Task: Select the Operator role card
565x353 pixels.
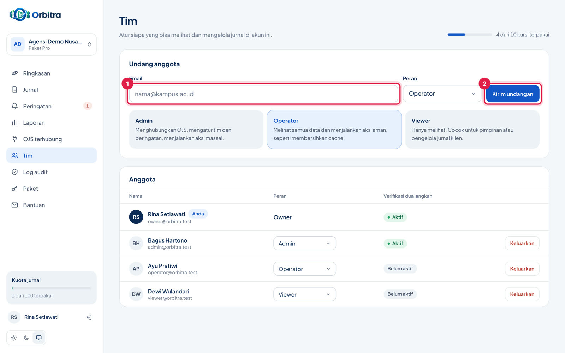Action: (334, 129)
